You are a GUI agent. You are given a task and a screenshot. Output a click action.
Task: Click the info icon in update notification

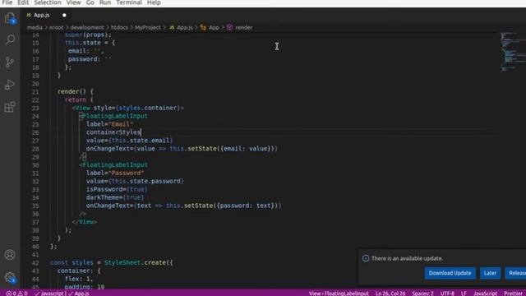366,258
